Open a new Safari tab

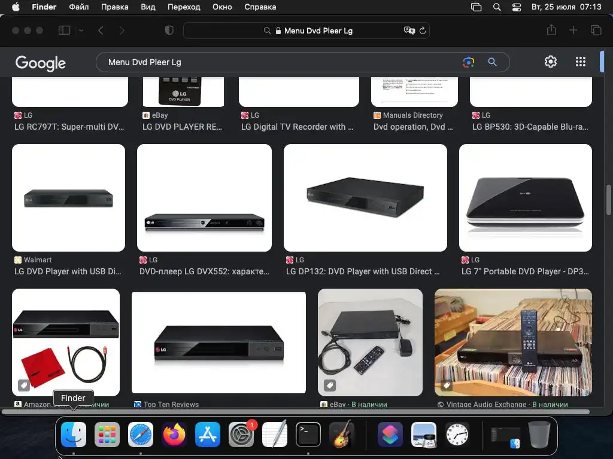click(x=573, y=30)
